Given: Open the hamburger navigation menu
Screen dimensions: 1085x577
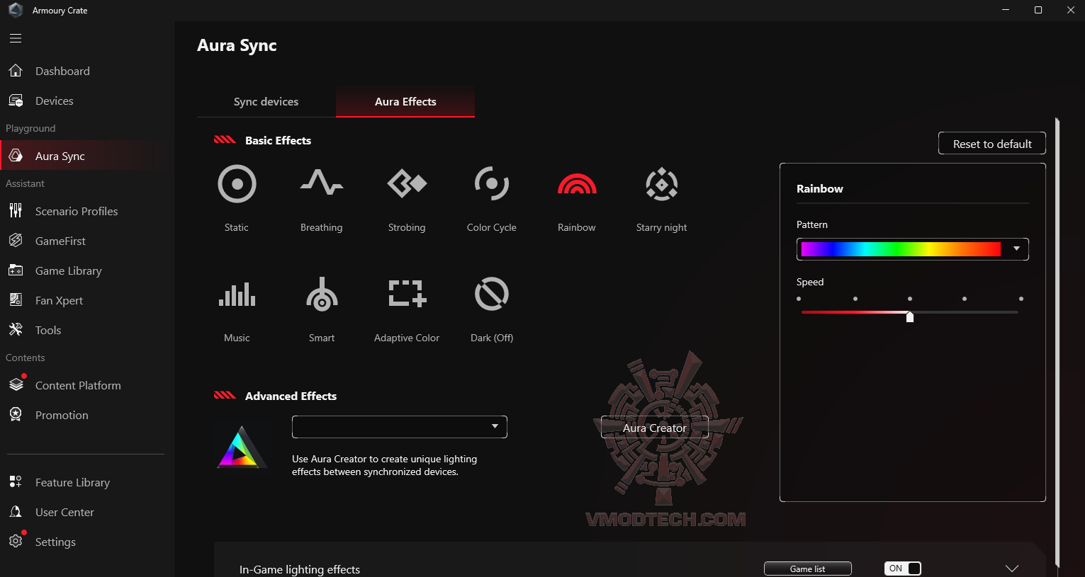Looking at the screenshot, I should (16, 38).
